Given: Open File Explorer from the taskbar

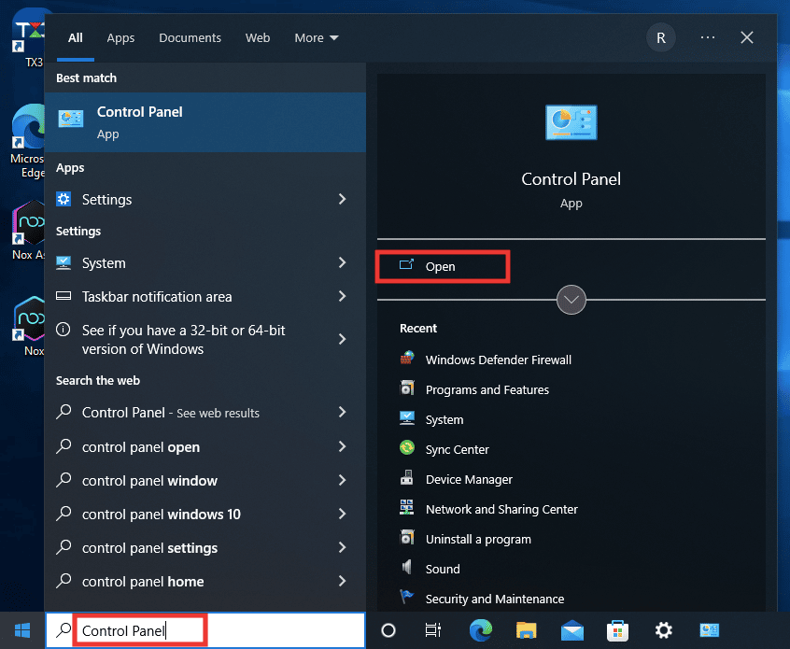Looking at the screenshot, I should (526, 630).
